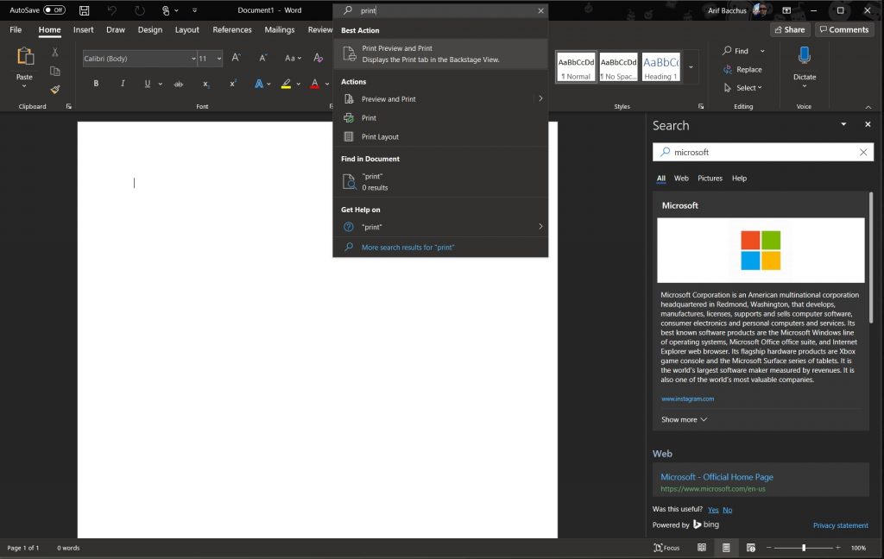Click the Subscript button
The image size is (884, 559).
205,84
